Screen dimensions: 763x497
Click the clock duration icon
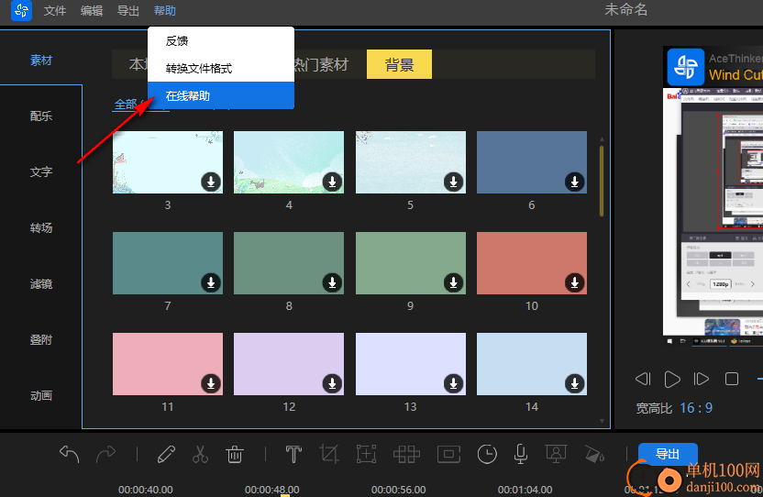coord(487,454)
